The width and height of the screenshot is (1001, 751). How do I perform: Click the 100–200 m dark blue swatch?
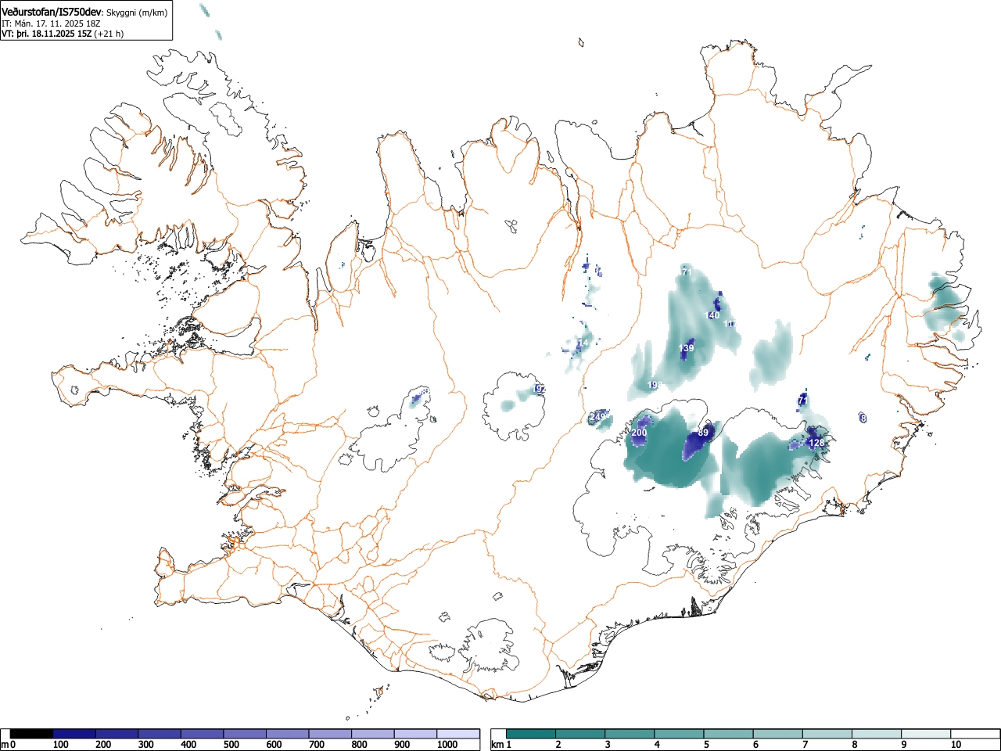74,734
